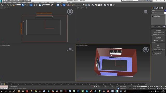Click the Add Time Tag label
Screen dimensions: 166x93
pos(123,89)
